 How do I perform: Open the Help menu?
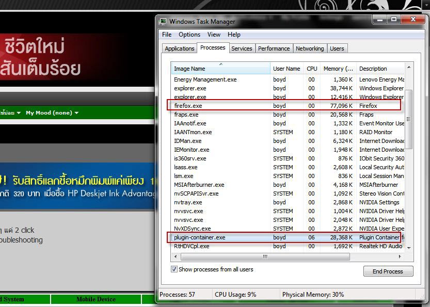(x=234, y=35)
